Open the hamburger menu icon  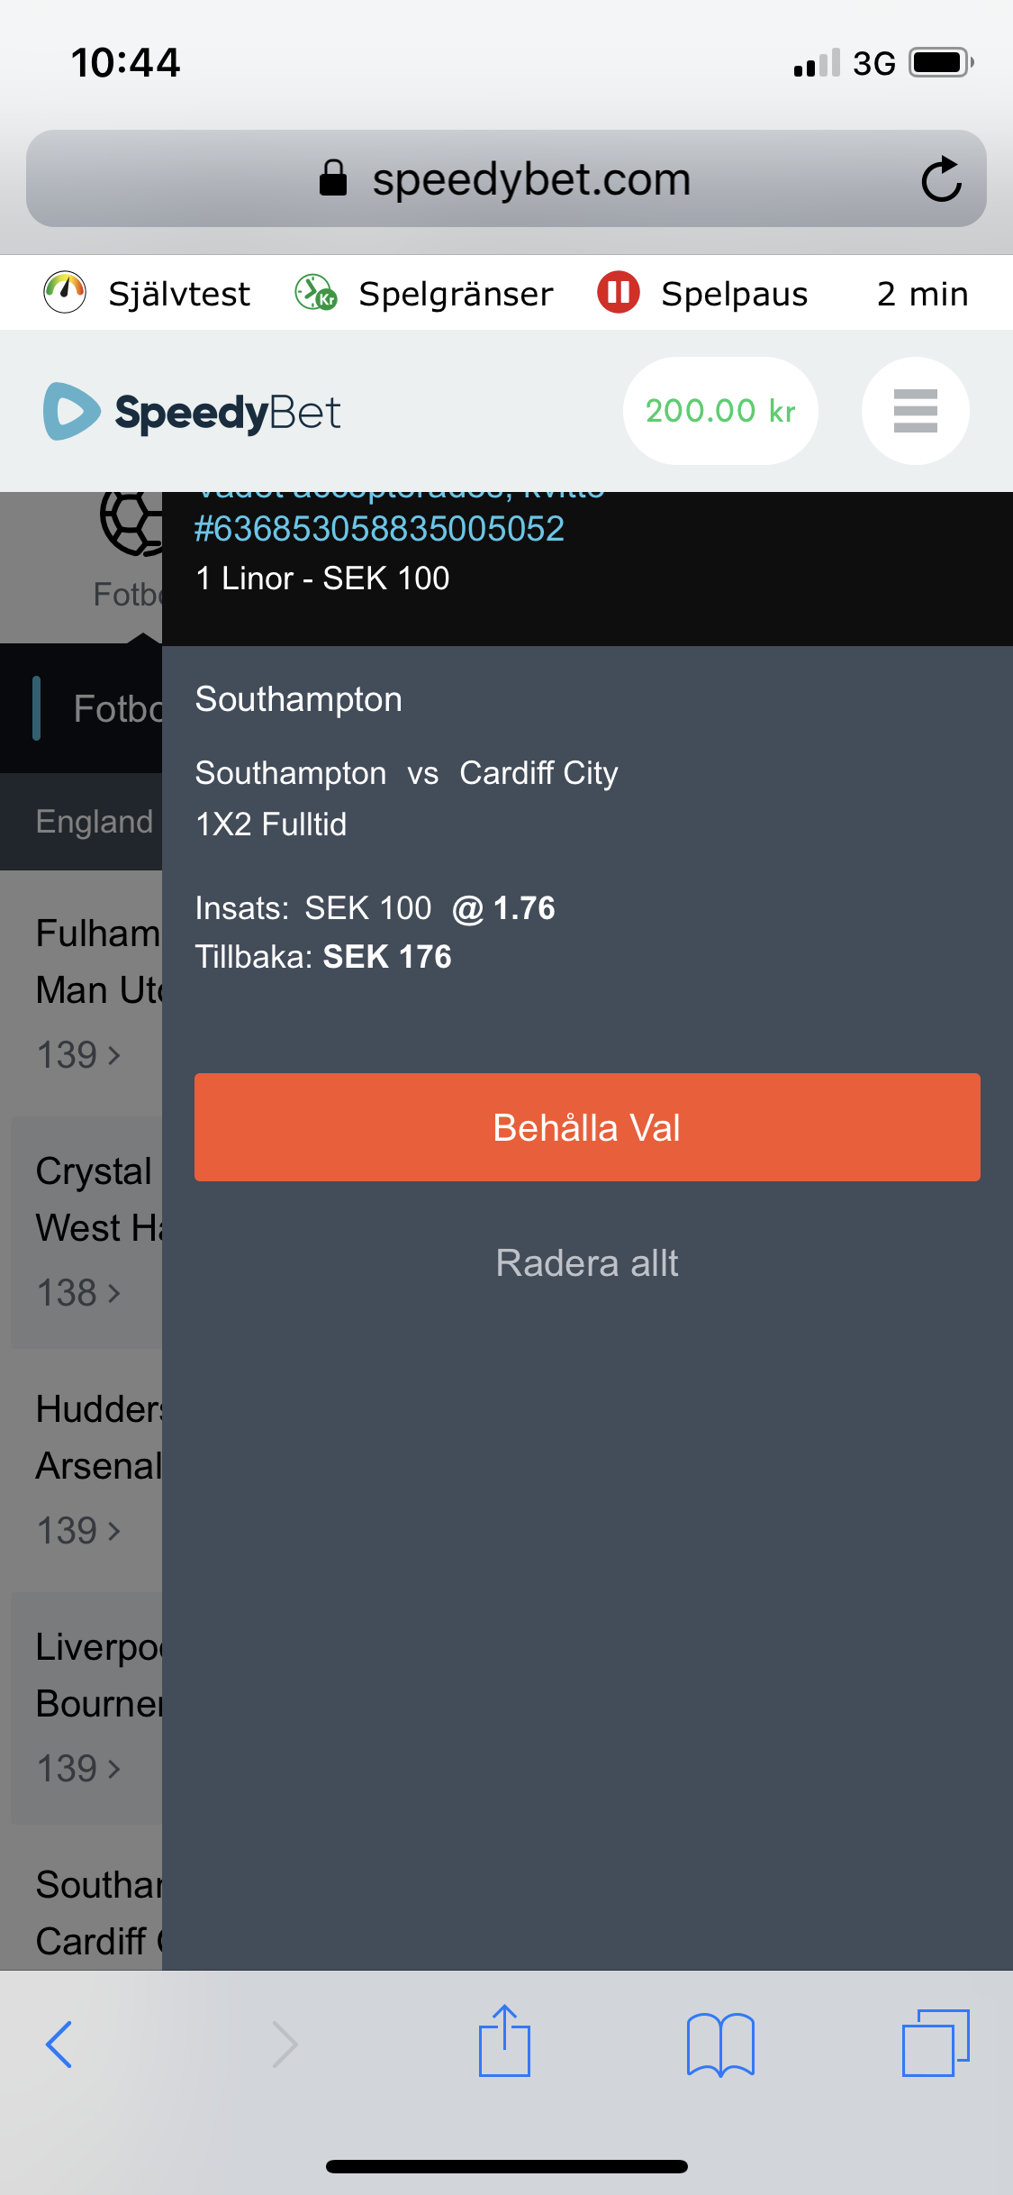[x=915, y=411]
